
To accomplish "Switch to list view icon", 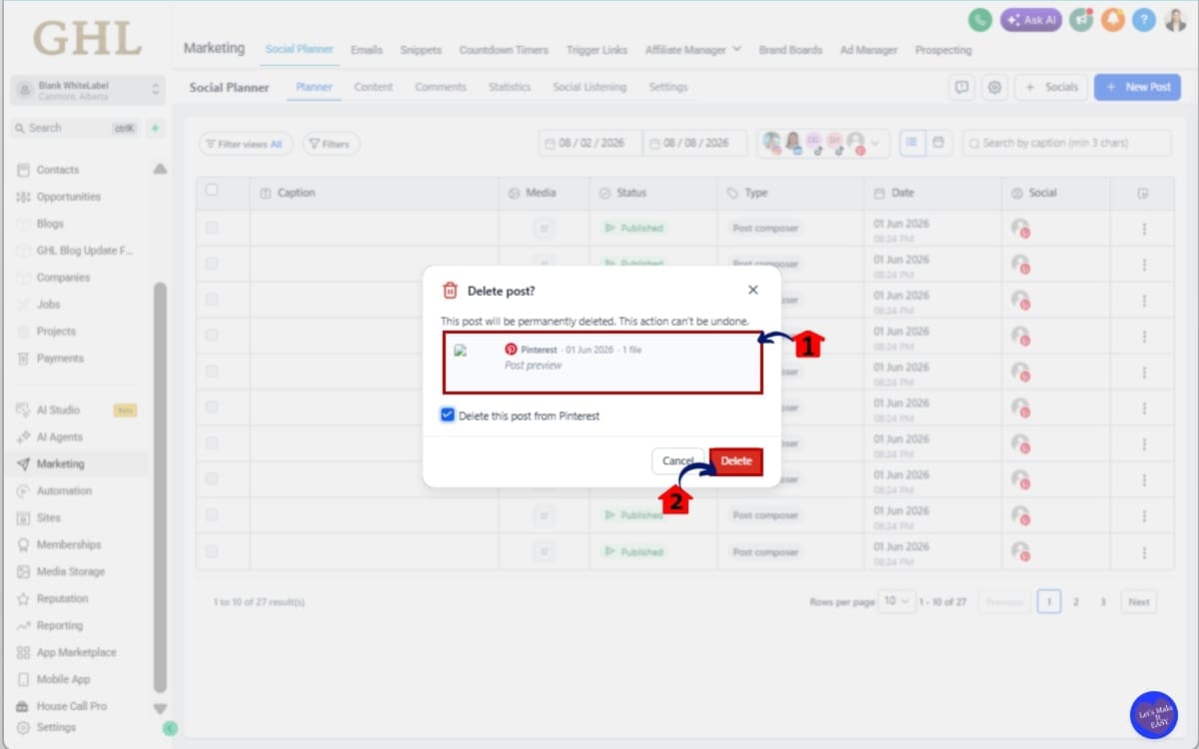I will (911, 143).
